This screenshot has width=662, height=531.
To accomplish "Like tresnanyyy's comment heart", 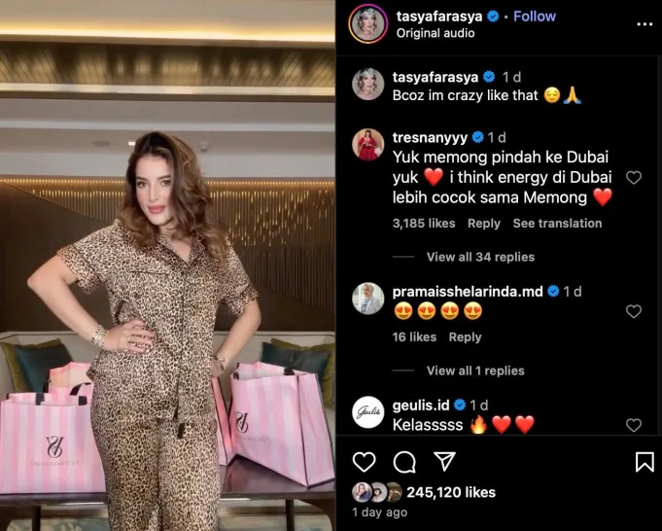I will click(x=634, y=177).
